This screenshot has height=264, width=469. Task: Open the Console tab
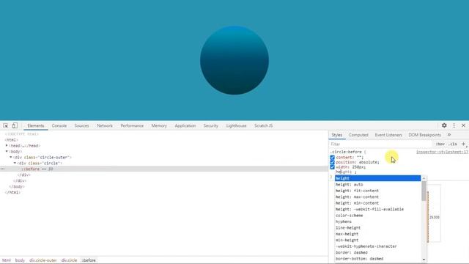59,125
